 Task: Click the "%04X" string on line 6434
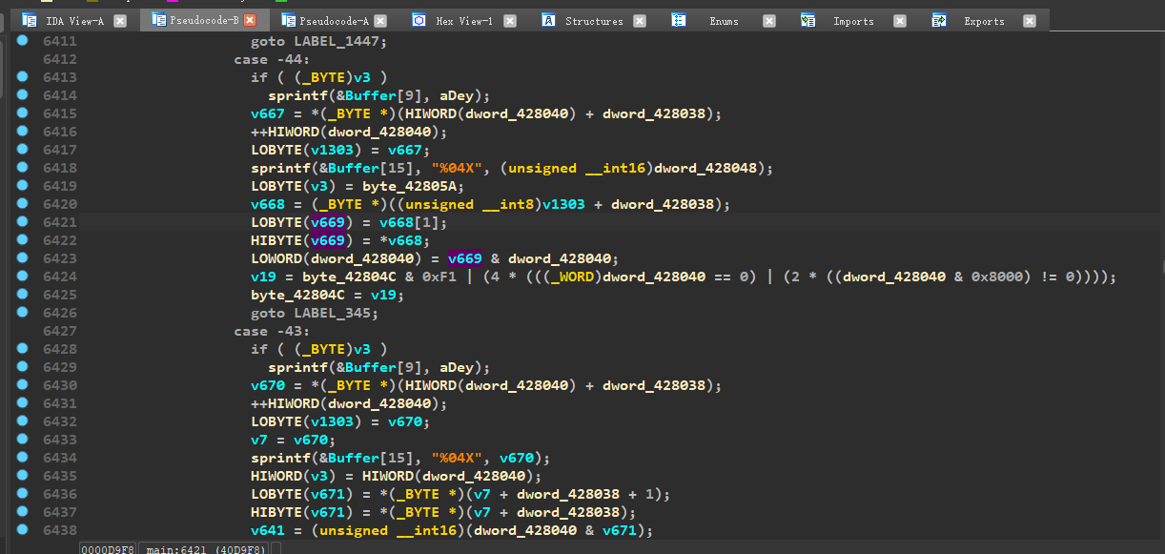click(457, 458)
